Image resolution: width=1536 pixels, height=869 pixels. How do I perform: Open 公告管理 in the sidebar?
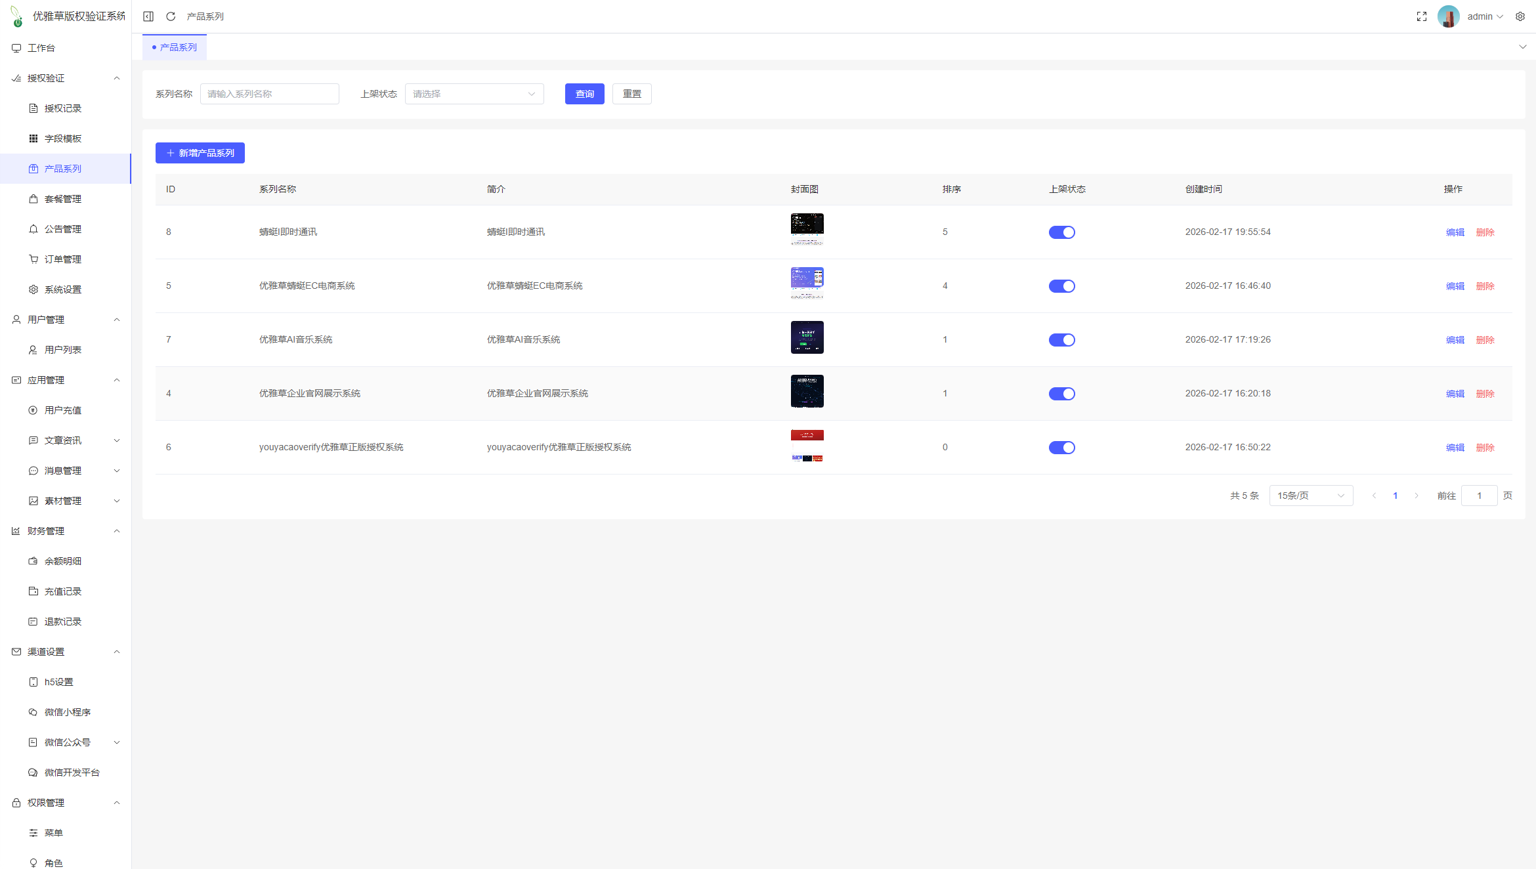tap(63, 229)
